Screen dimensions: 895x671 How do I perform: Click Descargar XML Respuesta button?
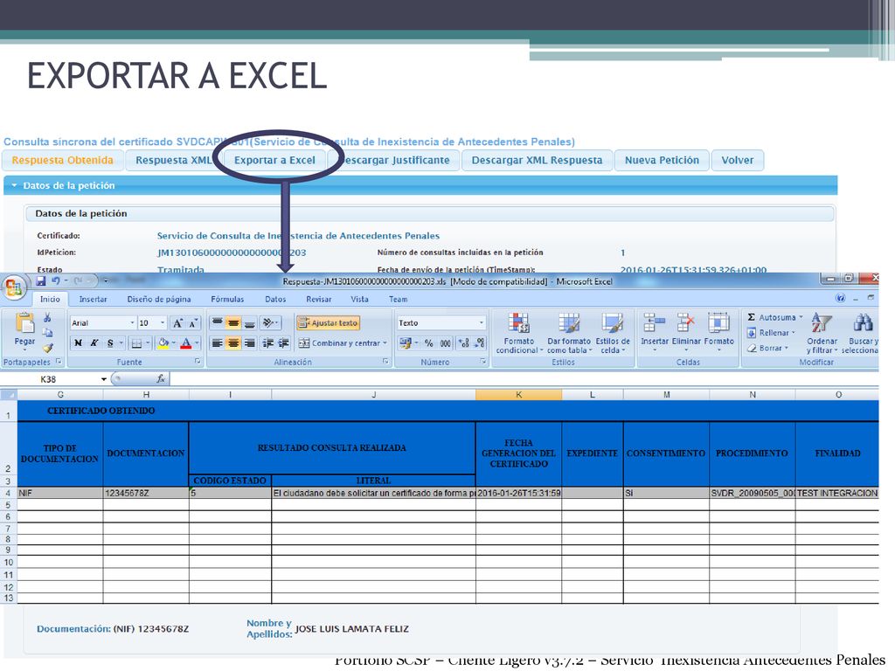click(538, 161)
